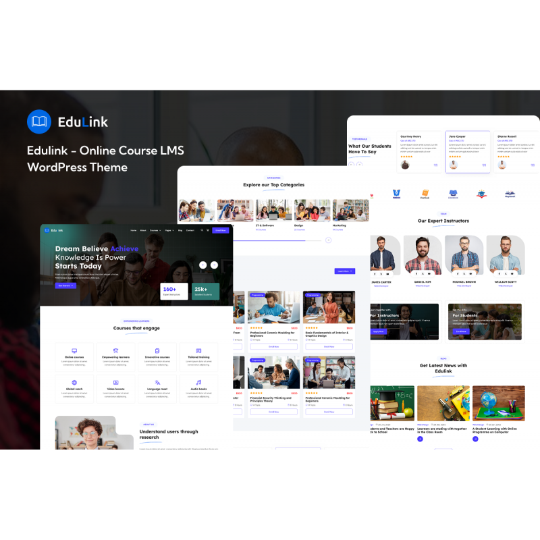The height and width of the screenshot is (540, 540).
Task: Click the Learn More button above courses
Action: pos(344,271)
